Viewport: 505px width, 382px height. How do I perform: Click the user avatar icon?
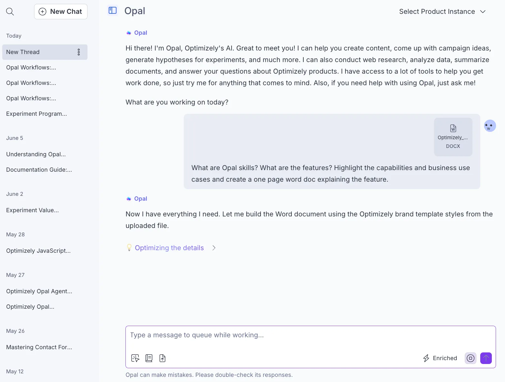tap(490, 126)
